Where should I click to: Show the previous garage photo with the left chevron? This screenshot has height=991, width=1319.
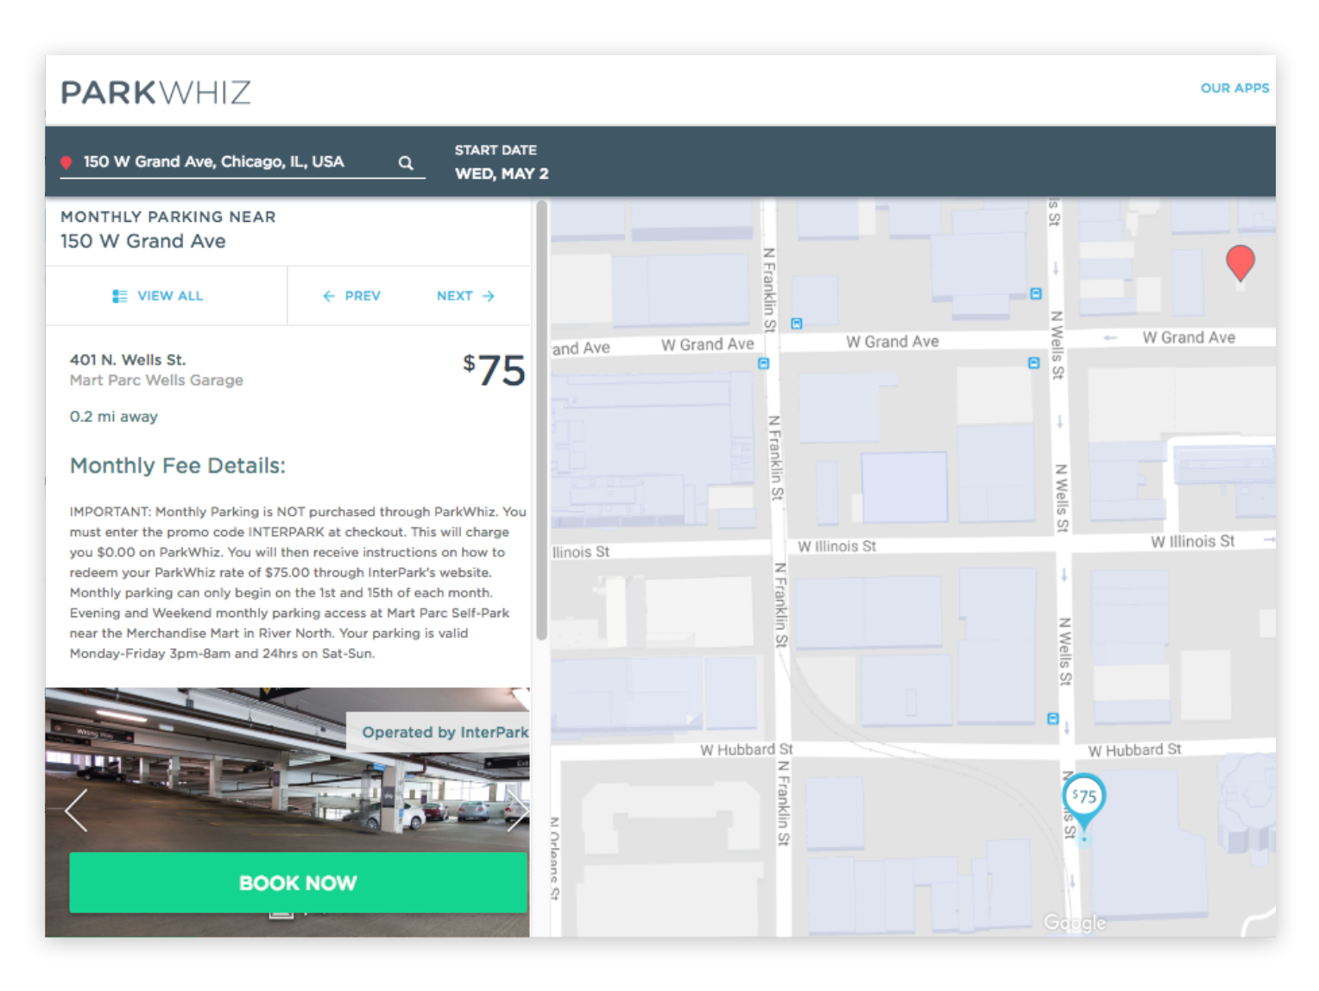pos(77,811)
